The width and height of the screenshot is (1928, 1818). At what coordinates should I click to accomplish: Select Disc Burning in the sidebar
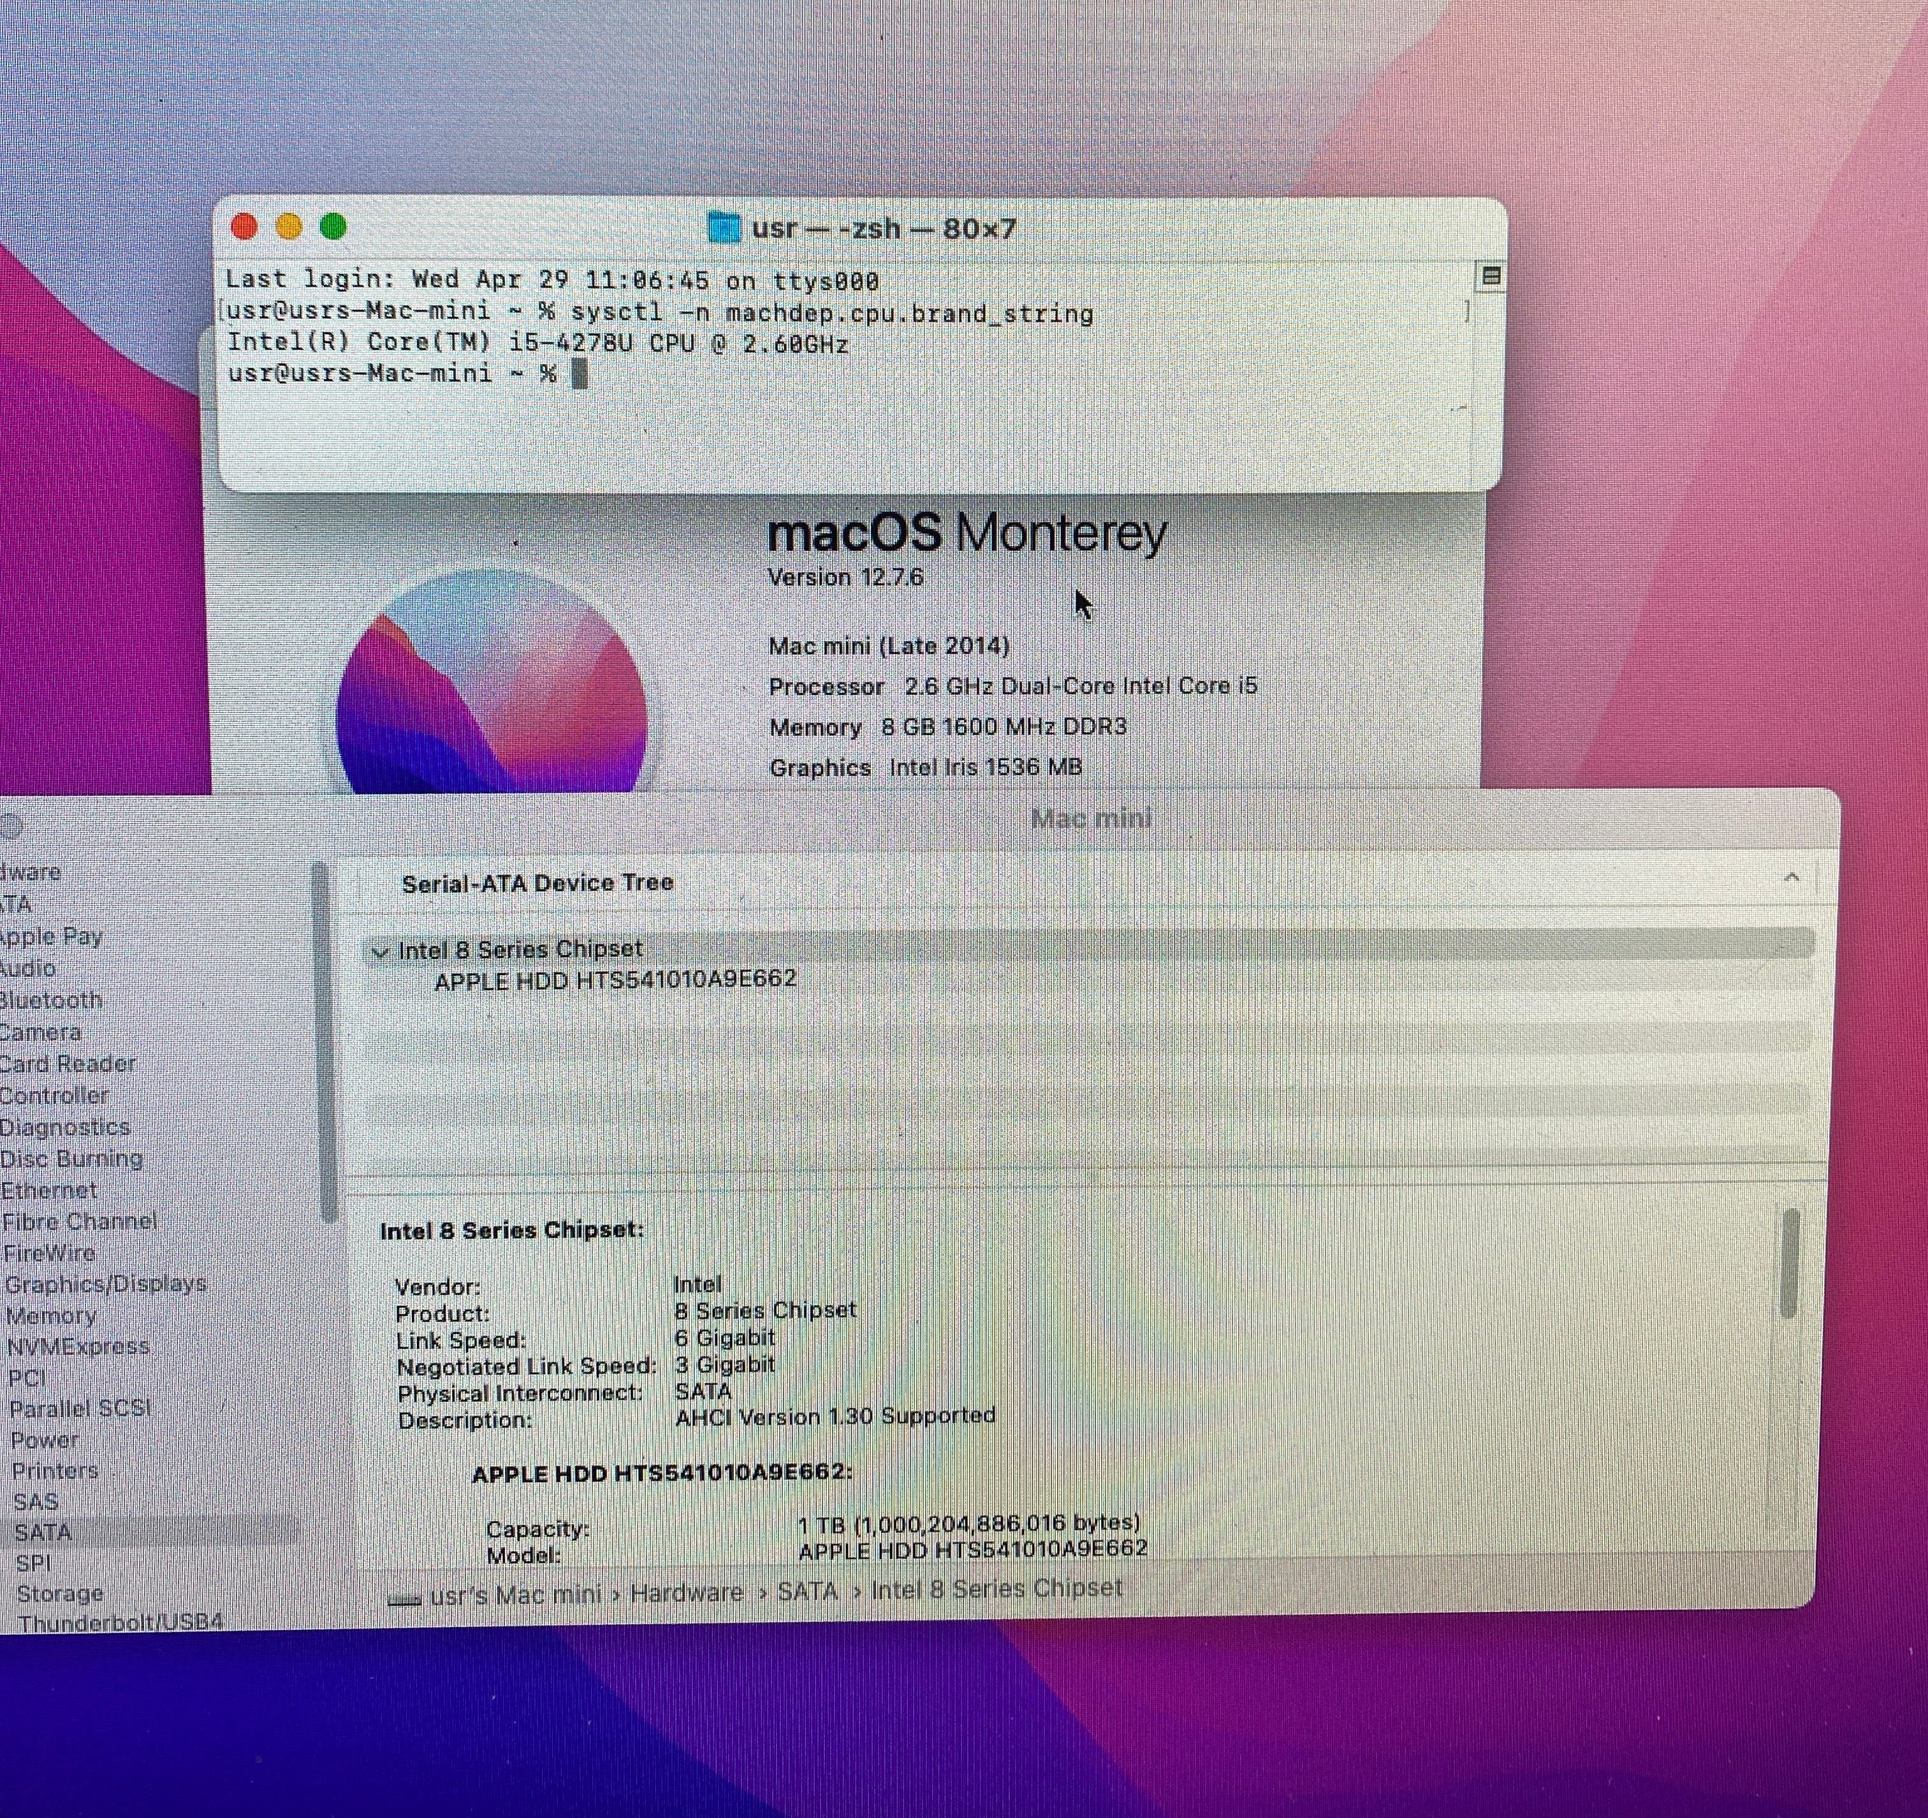click(x=72, y=1158)
